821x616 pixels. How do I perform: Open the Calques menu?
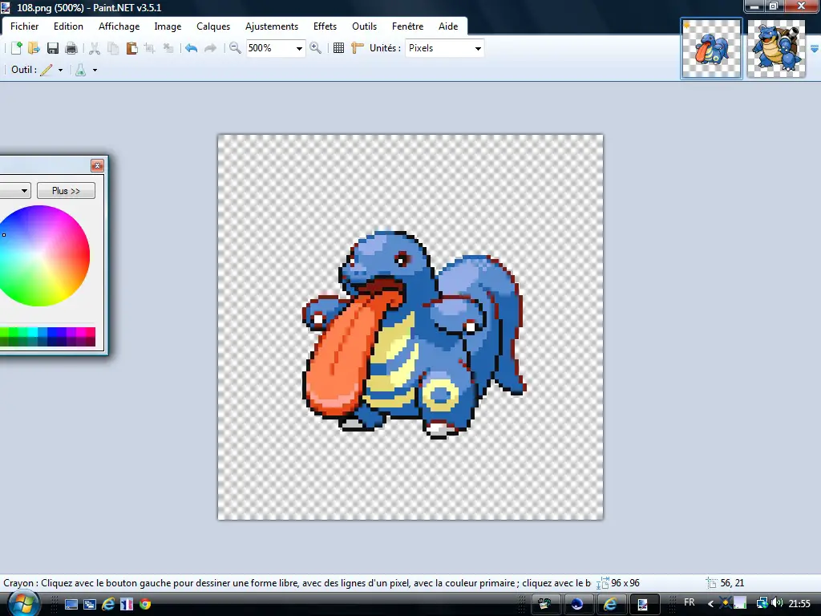[x=213, y=26]
